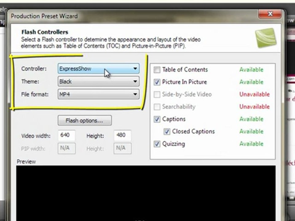
Task: Open the File format dropdown showing MP4
Action: click(x=99, y=94)
